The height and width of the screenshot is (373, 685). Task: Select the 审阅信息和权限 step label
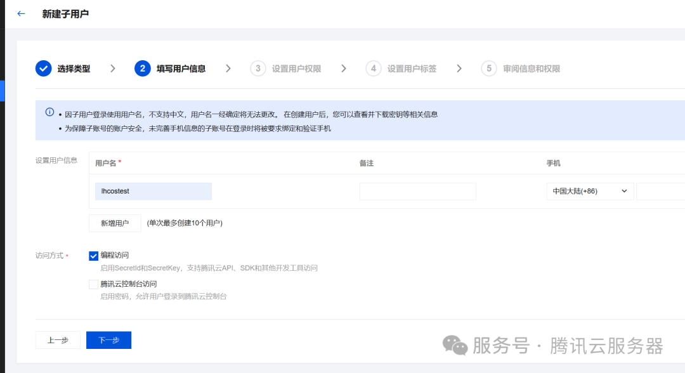coord(532,69)
